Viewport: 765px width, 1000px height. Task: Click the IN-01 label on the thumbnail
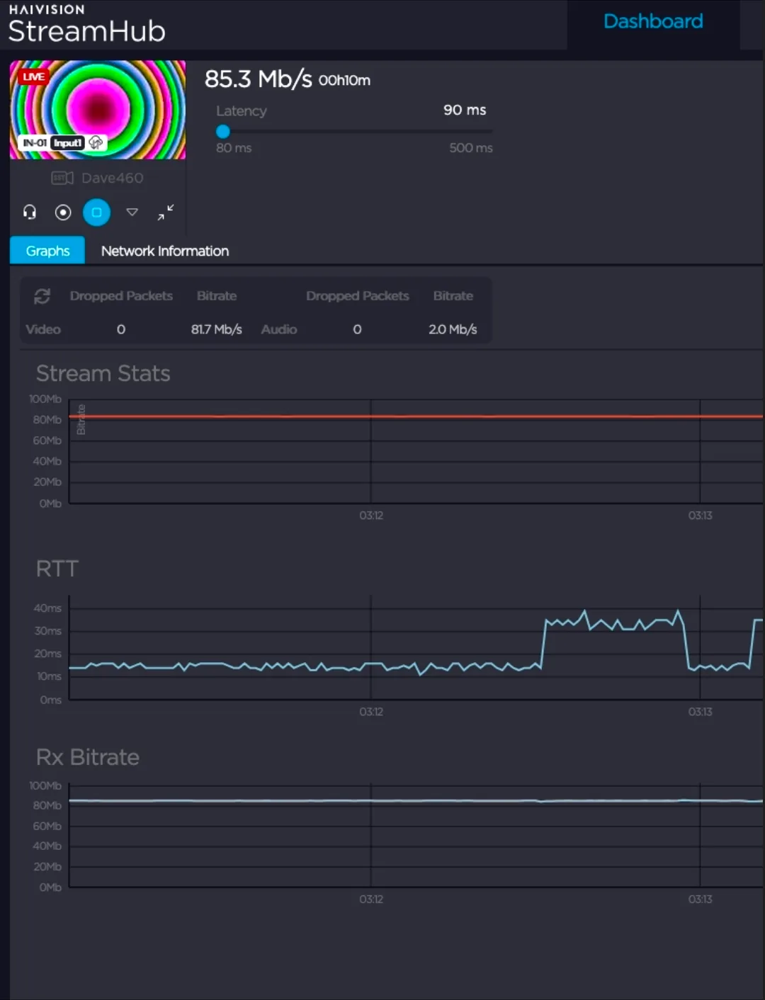[x=35, y=143]
